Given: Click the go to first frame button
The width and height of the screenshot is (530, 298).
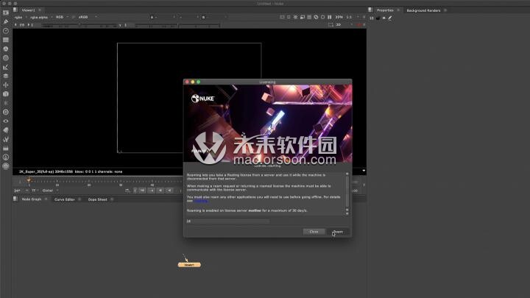Looking at the screenshot, I should pos(143,191).
